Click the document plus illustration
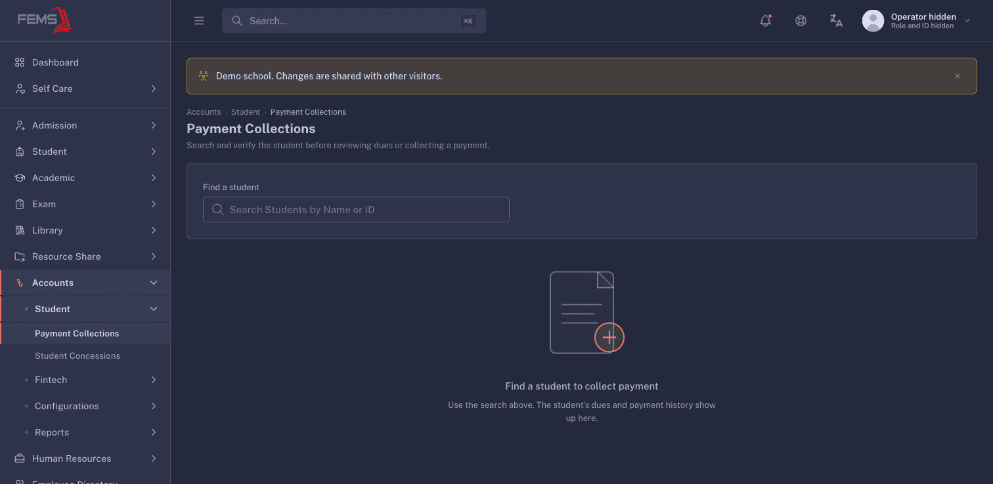This screenshot has width=993, height=484. 586,313
